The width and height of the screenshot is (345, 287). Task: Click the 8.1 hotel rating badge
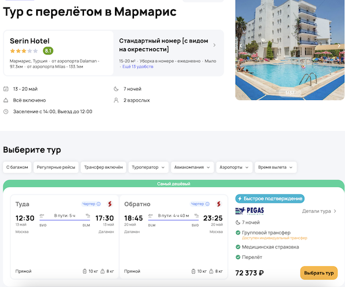click(48, 51)
